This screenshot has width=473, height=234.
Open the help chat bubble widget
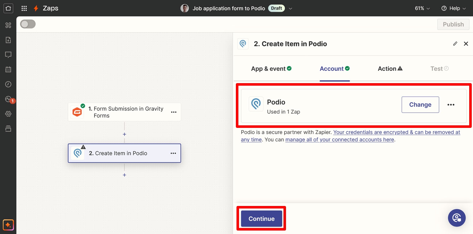(457, 218)
